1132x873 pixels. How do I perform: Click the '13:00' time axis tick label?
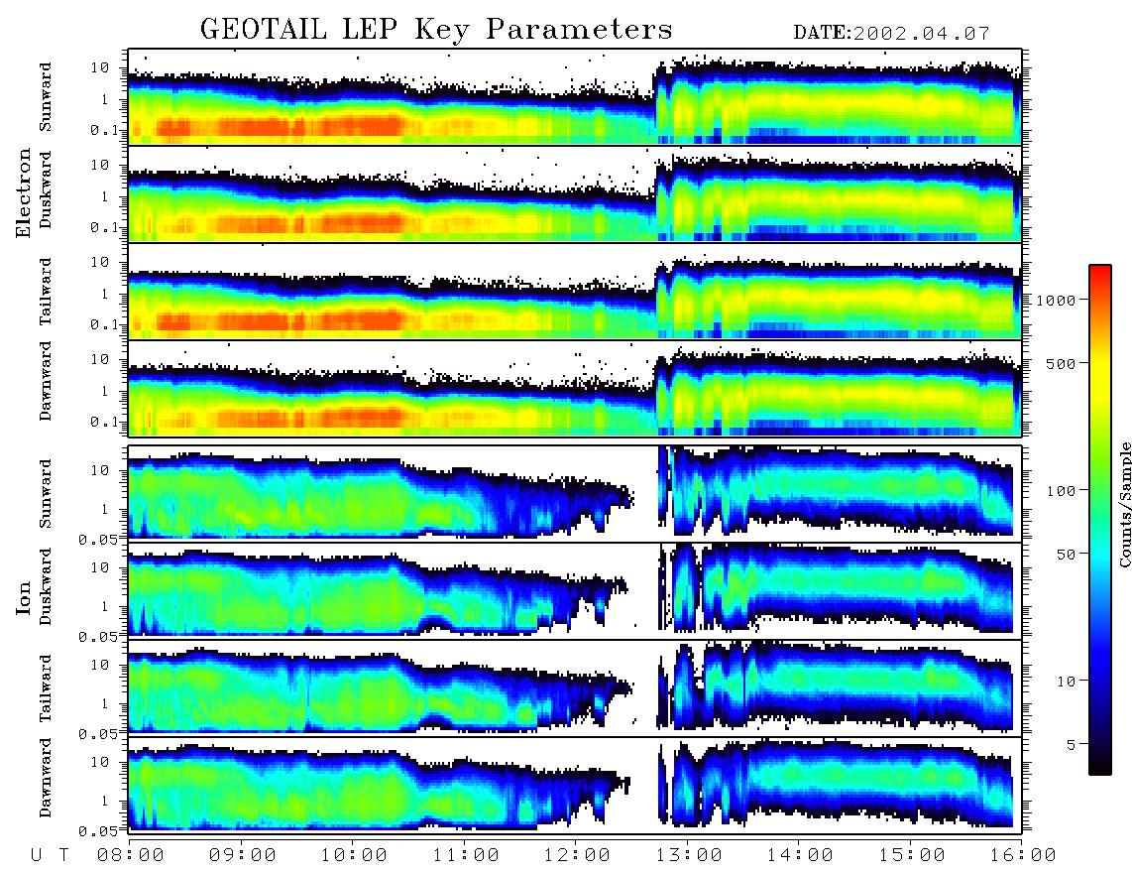click(x=689, y=855)
